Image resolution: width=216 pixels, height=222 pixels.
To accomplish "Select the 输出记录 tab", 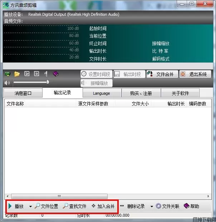I will [x=62, y=93].
